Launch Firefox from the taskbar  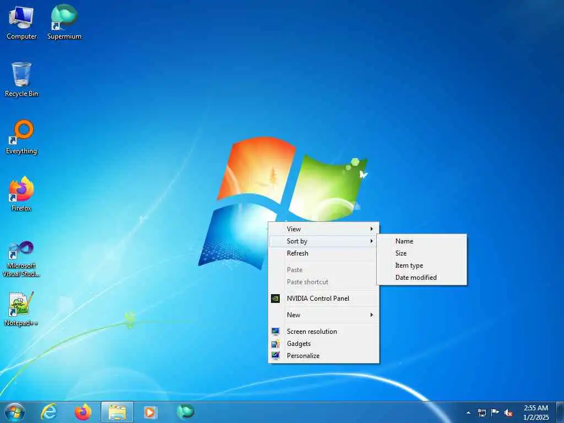tap(83, 412)
